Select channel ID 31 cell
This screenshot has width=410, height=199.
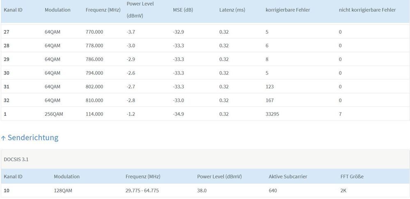(x=7, y=86)
